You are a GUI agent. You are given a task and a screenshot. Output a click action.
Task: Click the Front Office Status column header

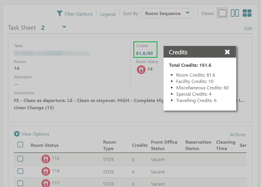point(164,145)
